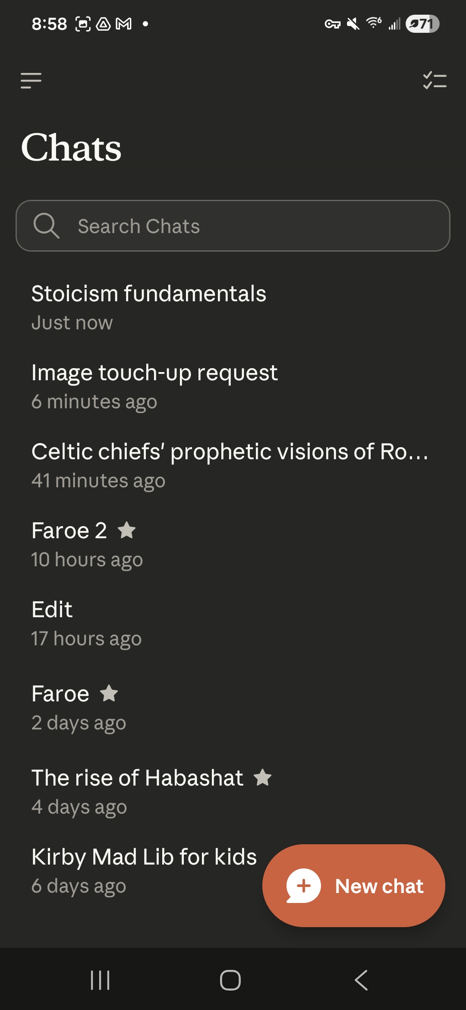Screen dimensions: 466x1010
Task: Open the hamburger sidebar menu
Action: click(31, 81)
